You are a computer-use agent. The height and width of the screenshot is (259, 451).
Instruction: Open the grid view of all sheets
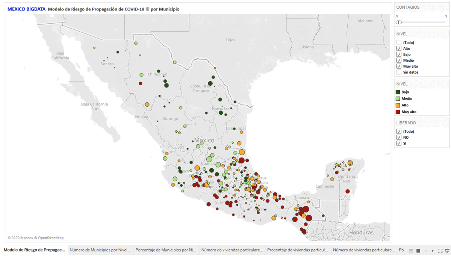411,250
